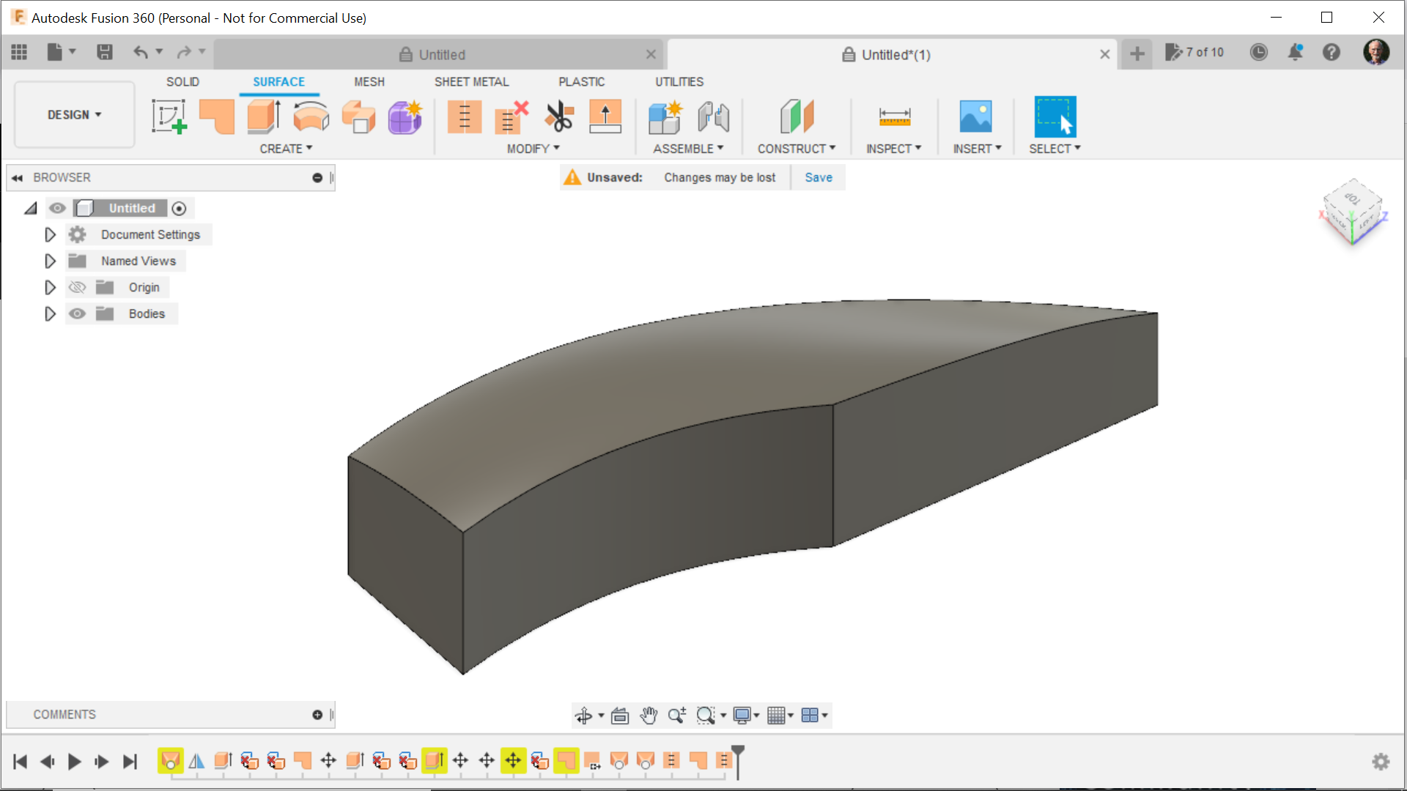
Task: Open notifications bell icon
Action: point(1296,53)
